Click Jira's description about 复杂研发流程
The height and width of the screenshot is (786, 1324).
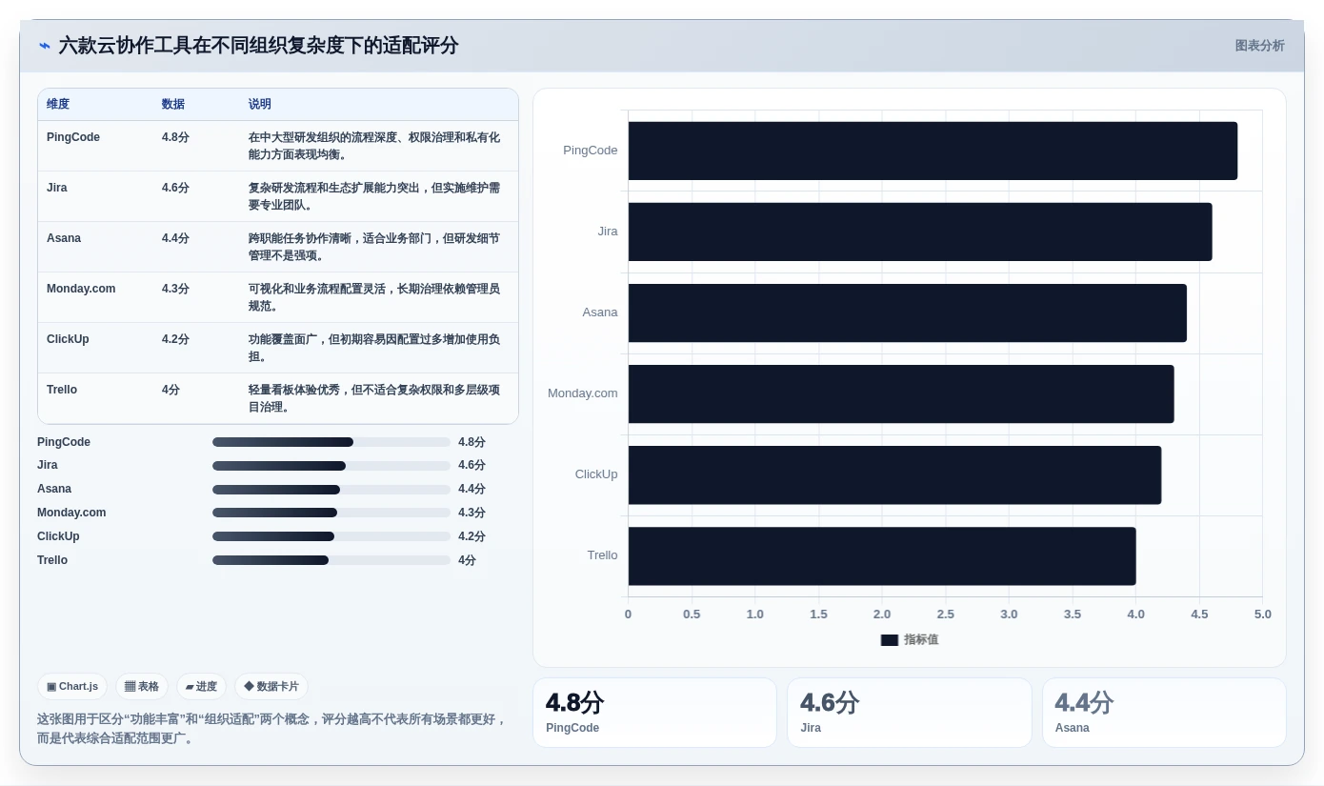(x=374, y=196)
